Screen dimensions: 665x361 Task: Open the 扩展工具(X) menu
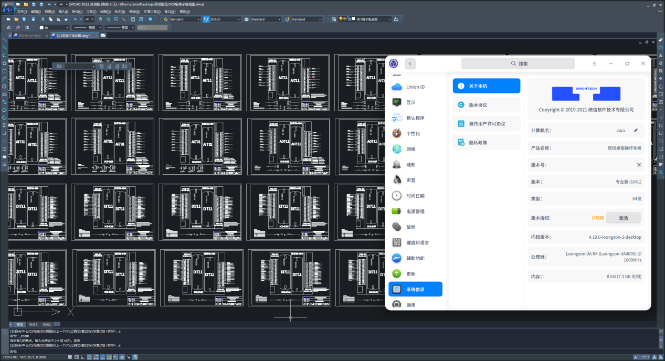[x=152, y=11]
